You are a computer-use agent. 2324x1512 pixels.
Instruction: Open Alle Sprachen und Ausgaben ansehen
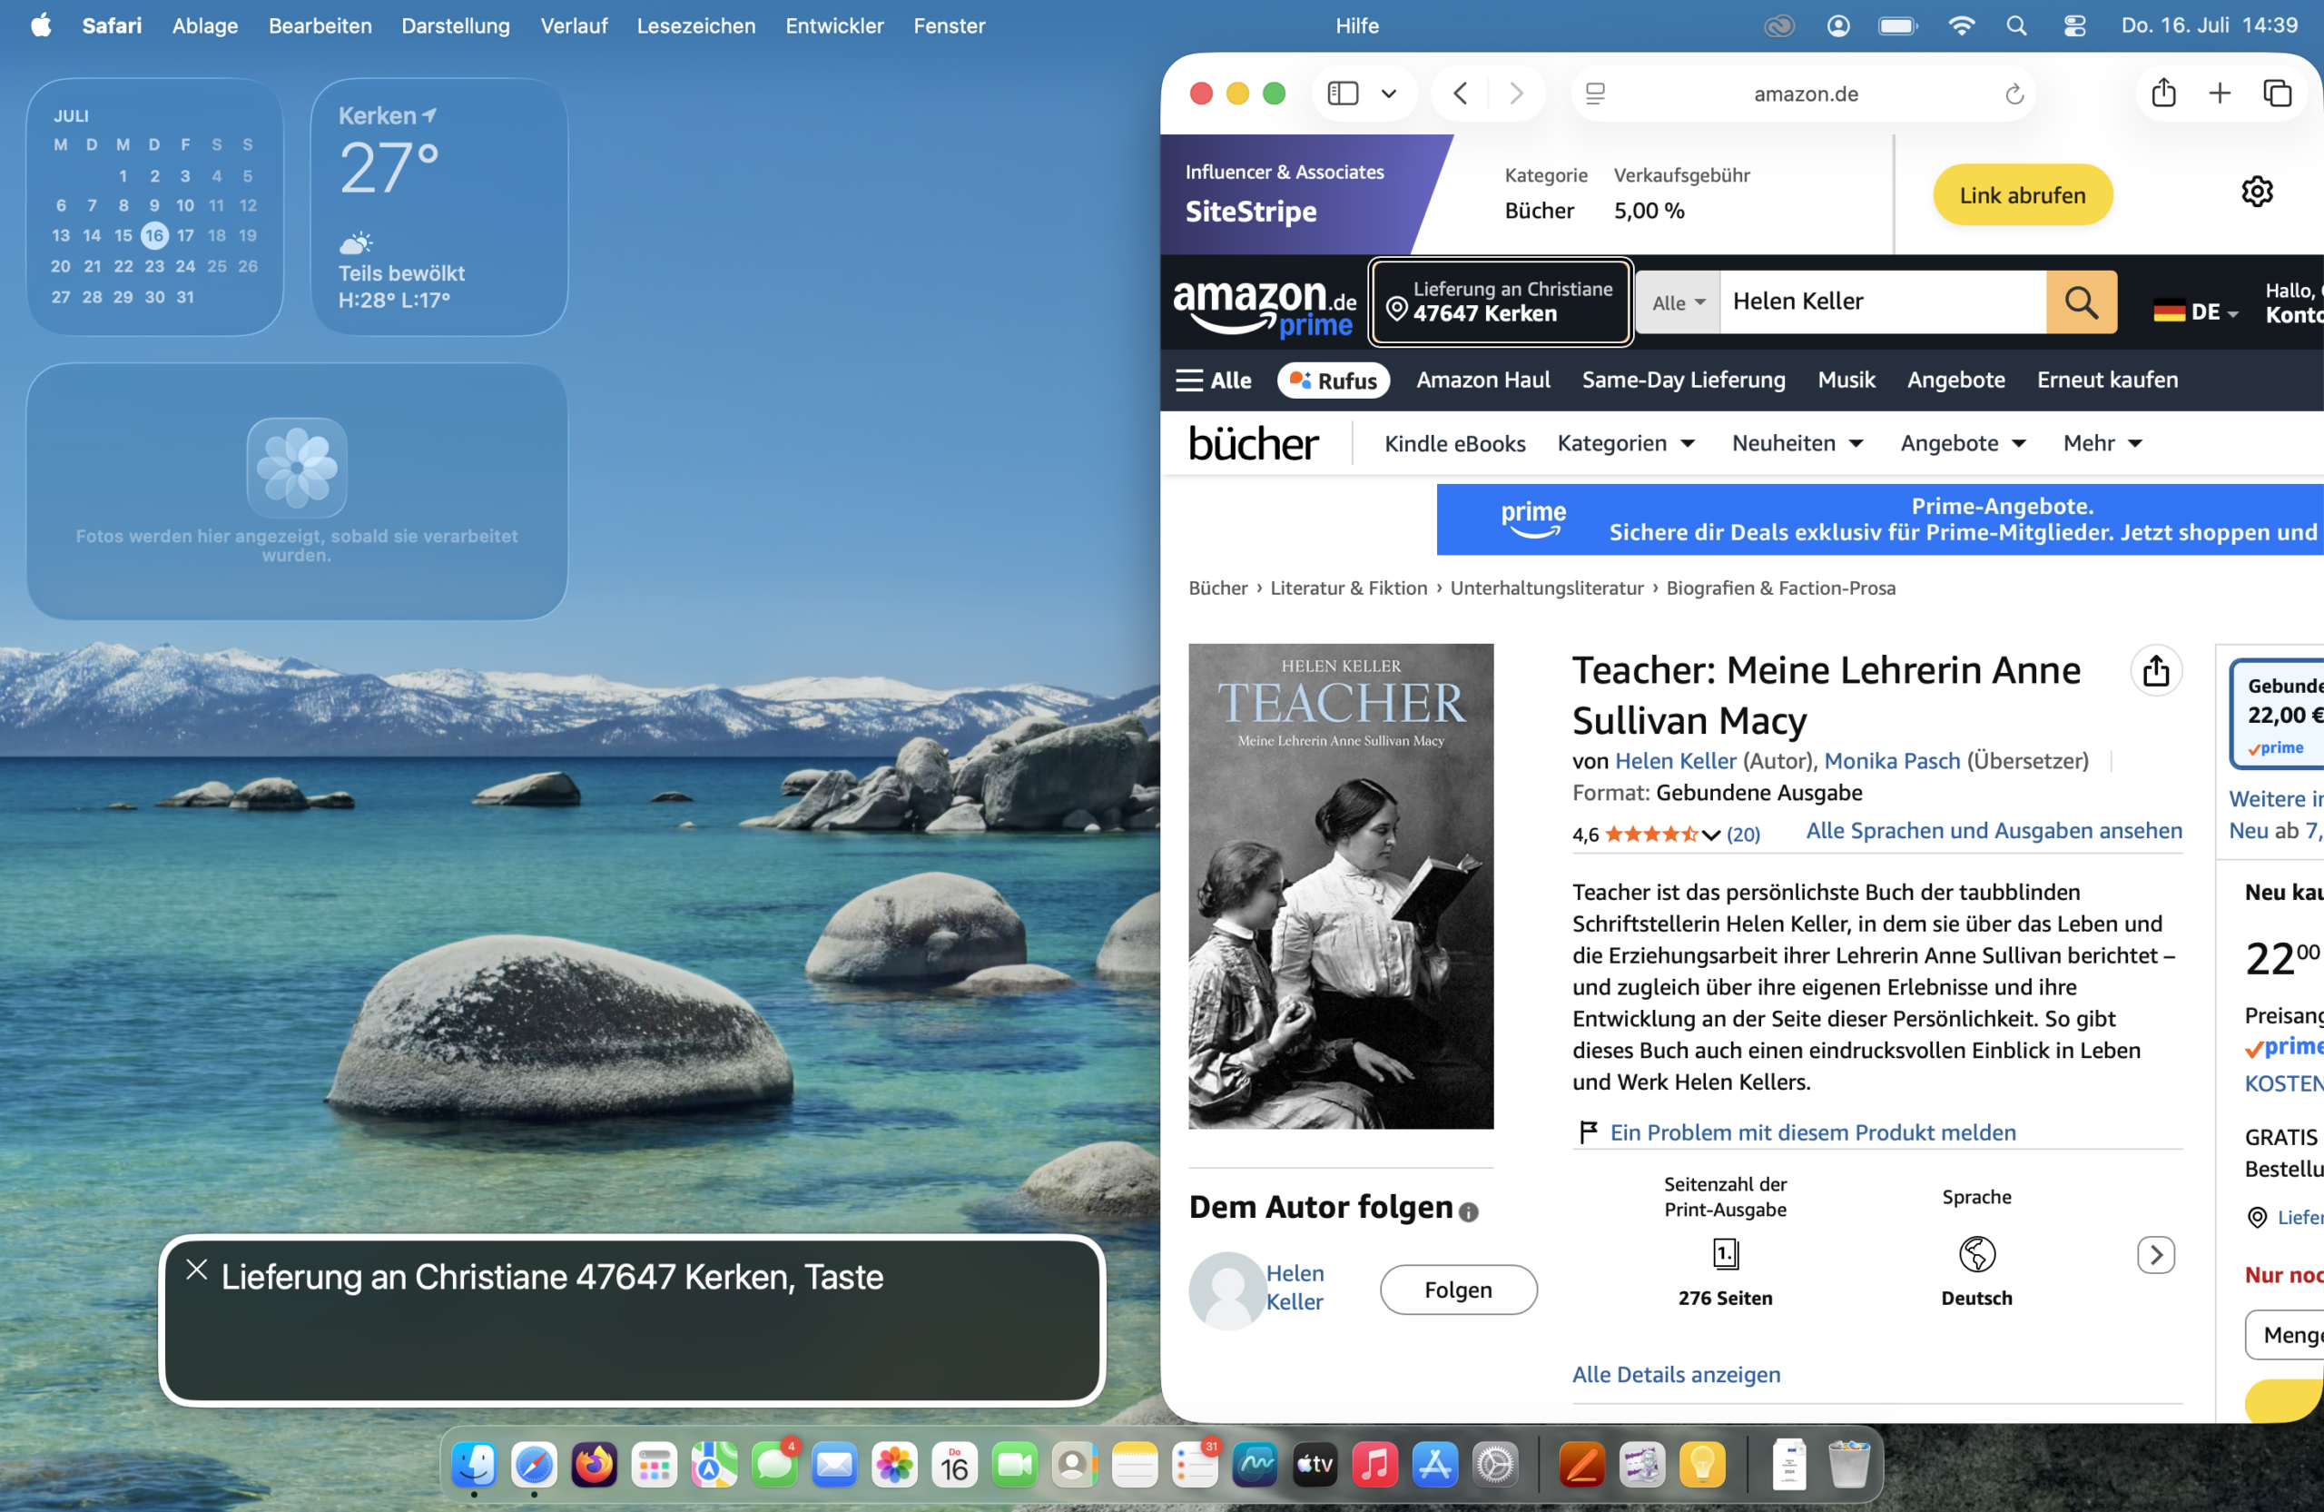1994,830
